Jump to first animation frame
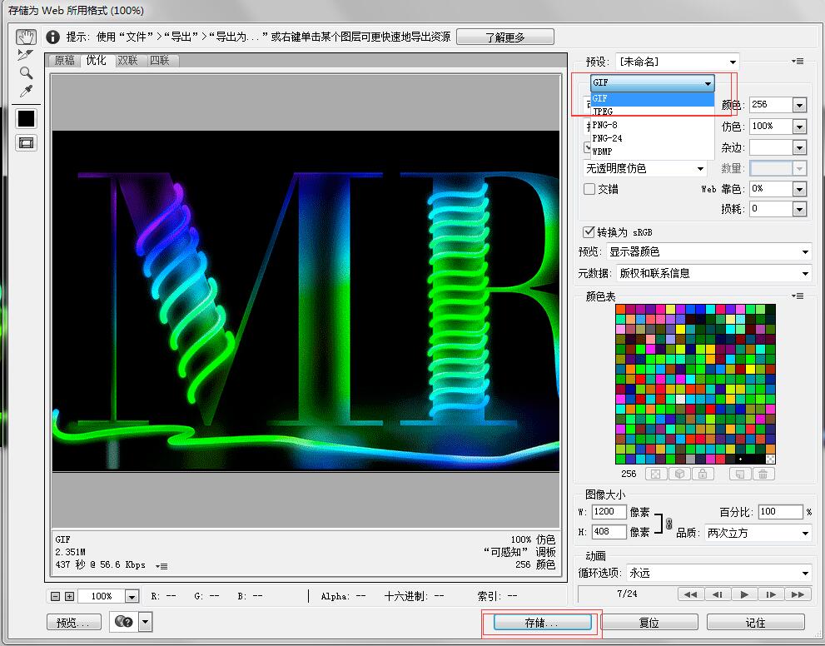This screenshot has width=825, height=646. (x=690, y=594)
